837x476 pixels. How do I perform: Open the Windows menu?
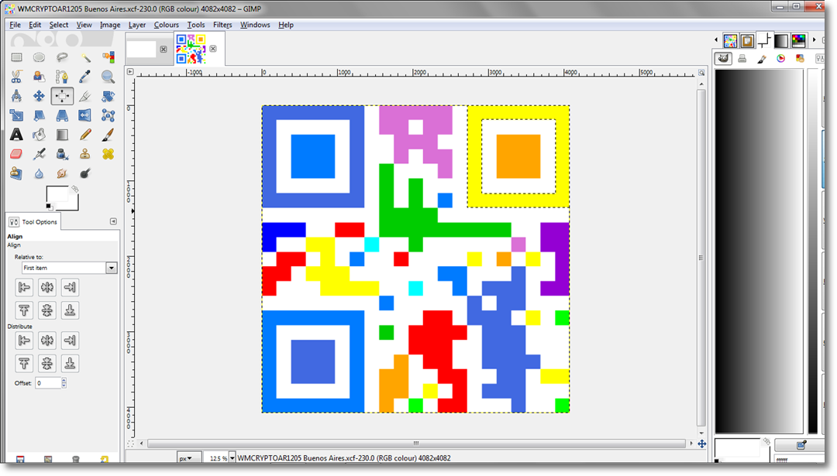(x=255, y=25)
